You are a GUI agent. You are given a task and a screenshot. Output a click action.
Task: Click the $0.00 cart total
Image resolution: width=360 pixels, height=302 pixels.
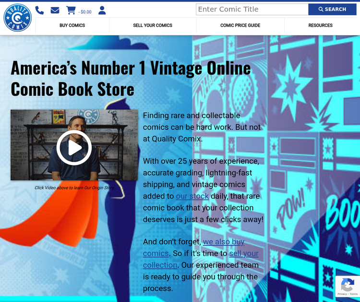85,12
